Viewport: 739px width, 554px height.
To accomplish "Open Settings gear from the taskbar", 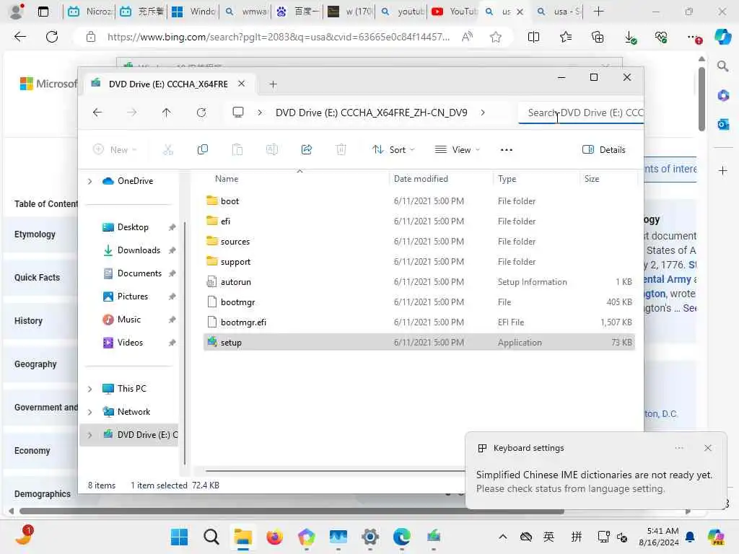I will (x=370, y=537).
